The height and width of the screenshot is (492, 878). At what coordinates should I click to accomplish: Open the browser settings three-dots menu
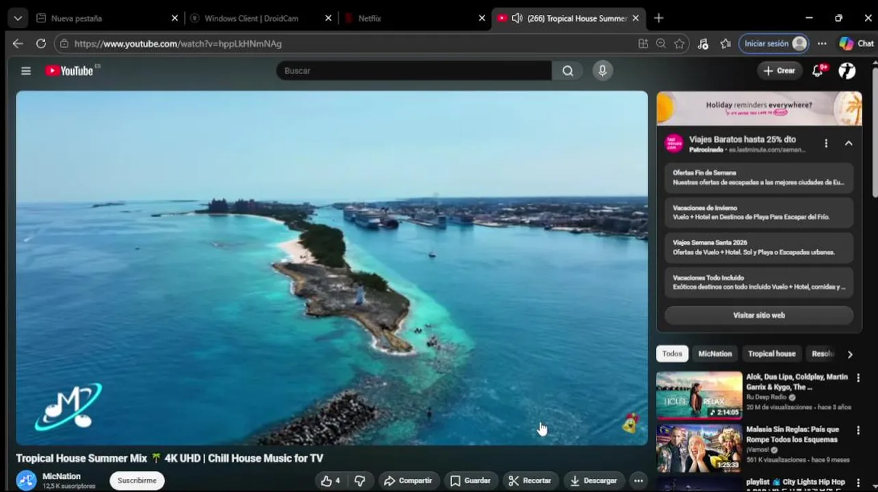click(822, 44)
